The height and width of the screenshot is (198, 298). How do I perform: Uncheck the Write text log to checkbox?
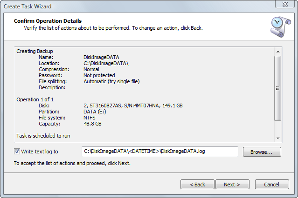click(x=17, y=152)
